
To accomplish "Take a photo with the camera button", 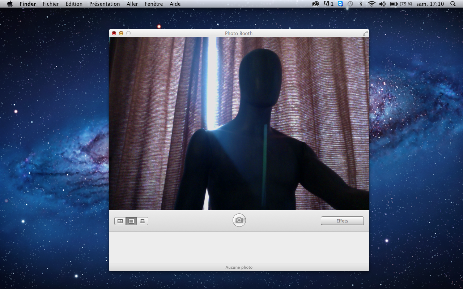I will click(x=239, y=220).
